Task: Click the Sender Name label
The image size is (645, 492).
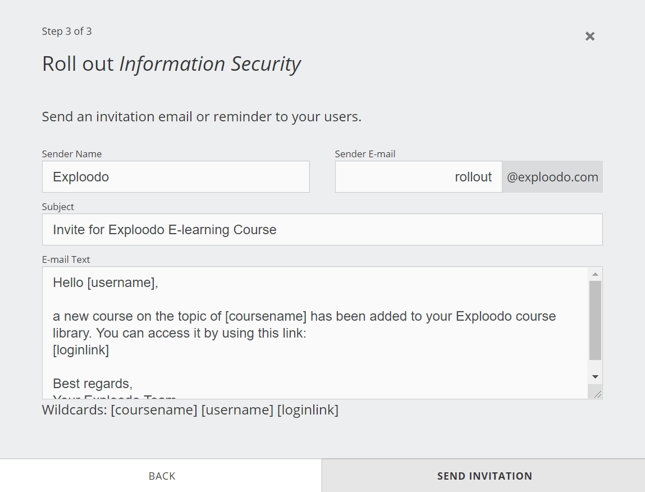Action: pos(72,154)
